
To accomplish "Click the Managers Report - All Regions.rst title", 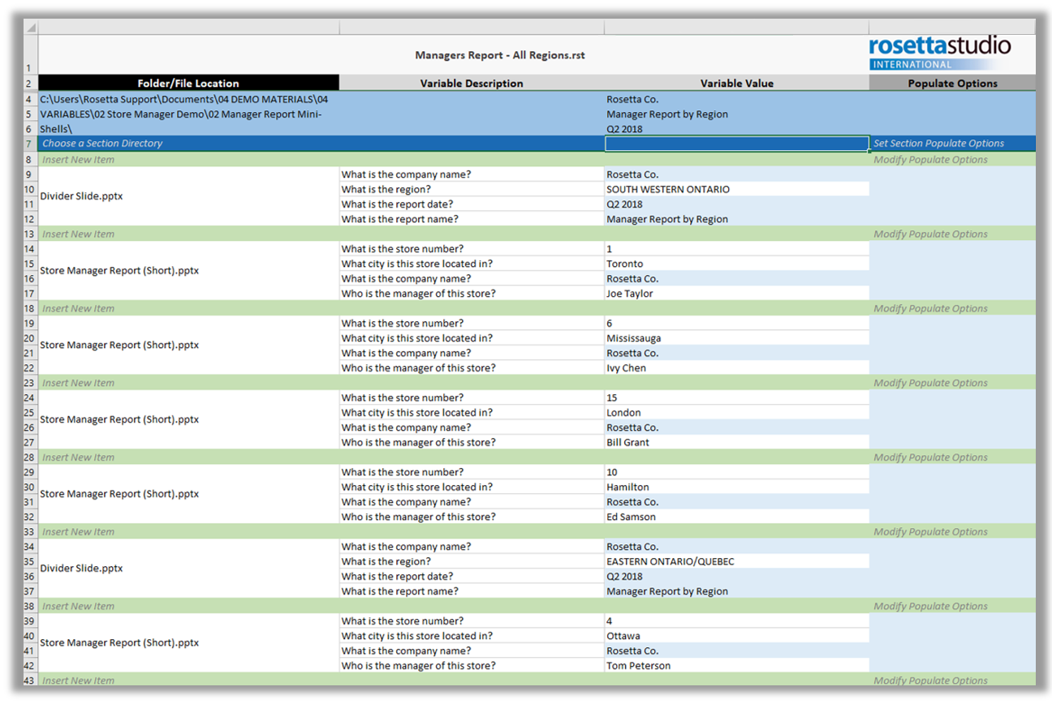I will pyautogui.click(x=500, y=55).
